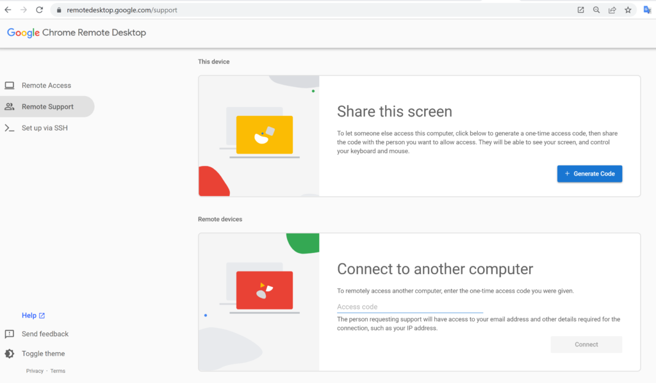
Task: Bookmark this page with the star icon
Action: tap(628, 10)
